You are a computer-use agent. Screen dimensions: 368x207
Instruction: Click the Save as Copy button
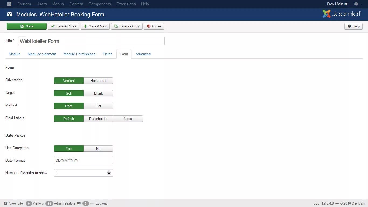click(127, 26)
